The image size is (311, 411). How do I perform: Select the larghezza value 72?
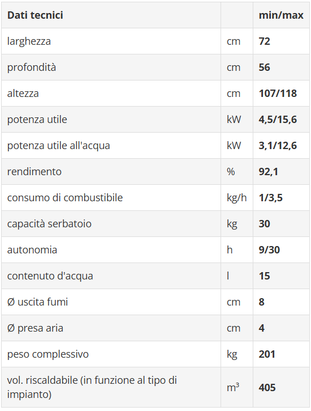264,41
